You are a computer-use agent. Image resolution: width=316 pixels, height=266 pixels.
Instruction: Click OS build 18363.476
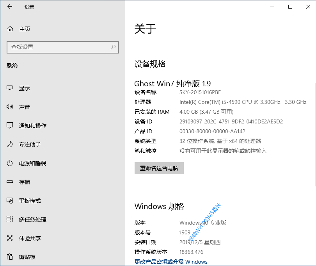[x=191, y=252]
